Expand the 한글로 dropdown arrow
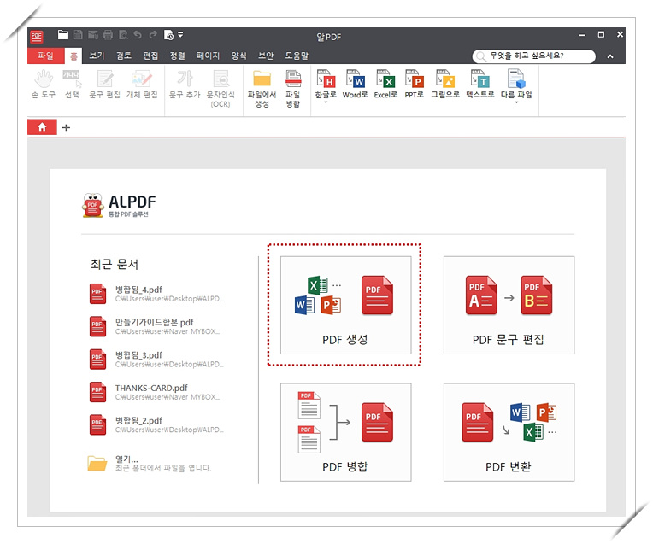This screenshot has height=544, width=653. click(x=326, y=102)
